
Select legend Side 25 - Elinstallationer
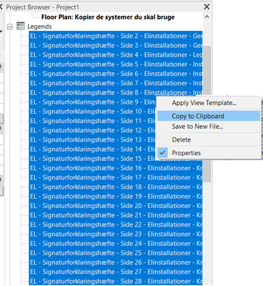[116, 253]
